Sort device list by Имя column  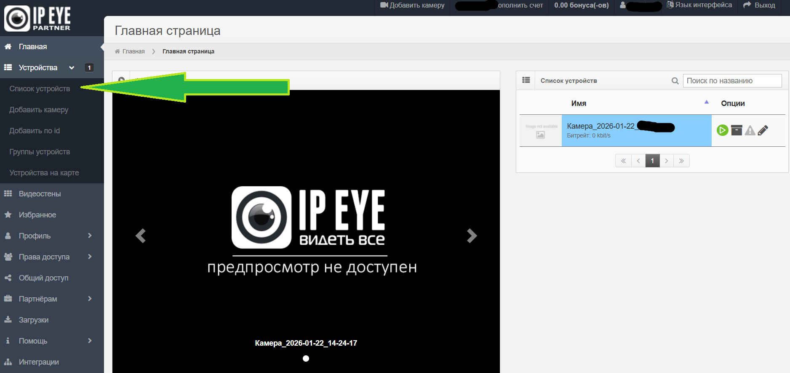tap(579, 103)
